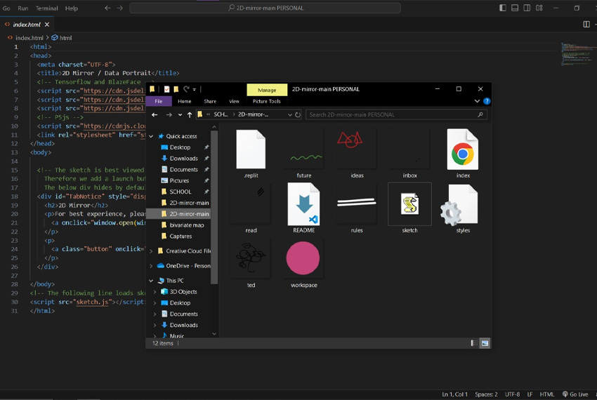597x400 pixels.
Task: Switch Explorer to details view layout
Action: [473, 343]
